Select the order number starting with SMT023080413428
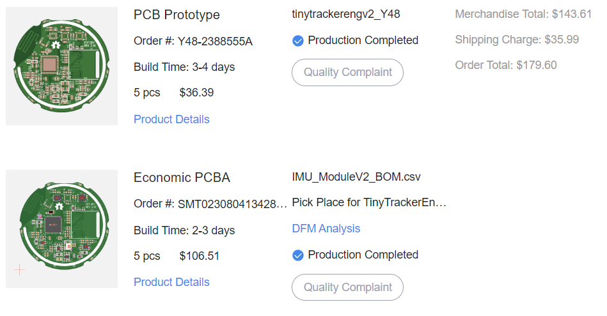 (232, 204)
